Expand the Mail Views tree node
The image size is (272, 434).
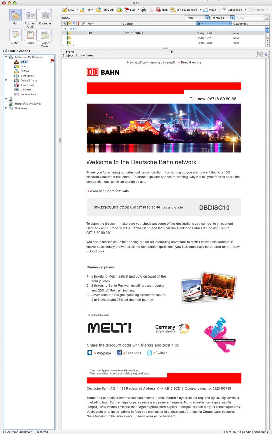(6, 108)
